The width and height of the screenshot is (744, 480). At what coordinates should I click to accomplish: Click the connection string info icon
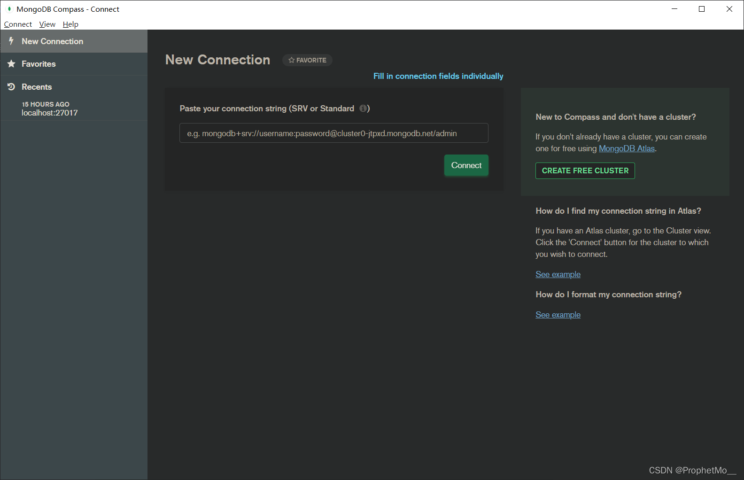point(363,108)
